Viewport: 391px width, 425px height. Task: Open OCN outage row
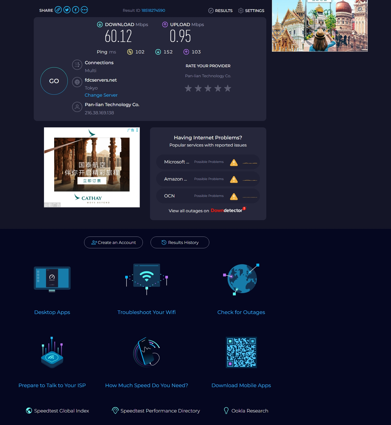208,196
